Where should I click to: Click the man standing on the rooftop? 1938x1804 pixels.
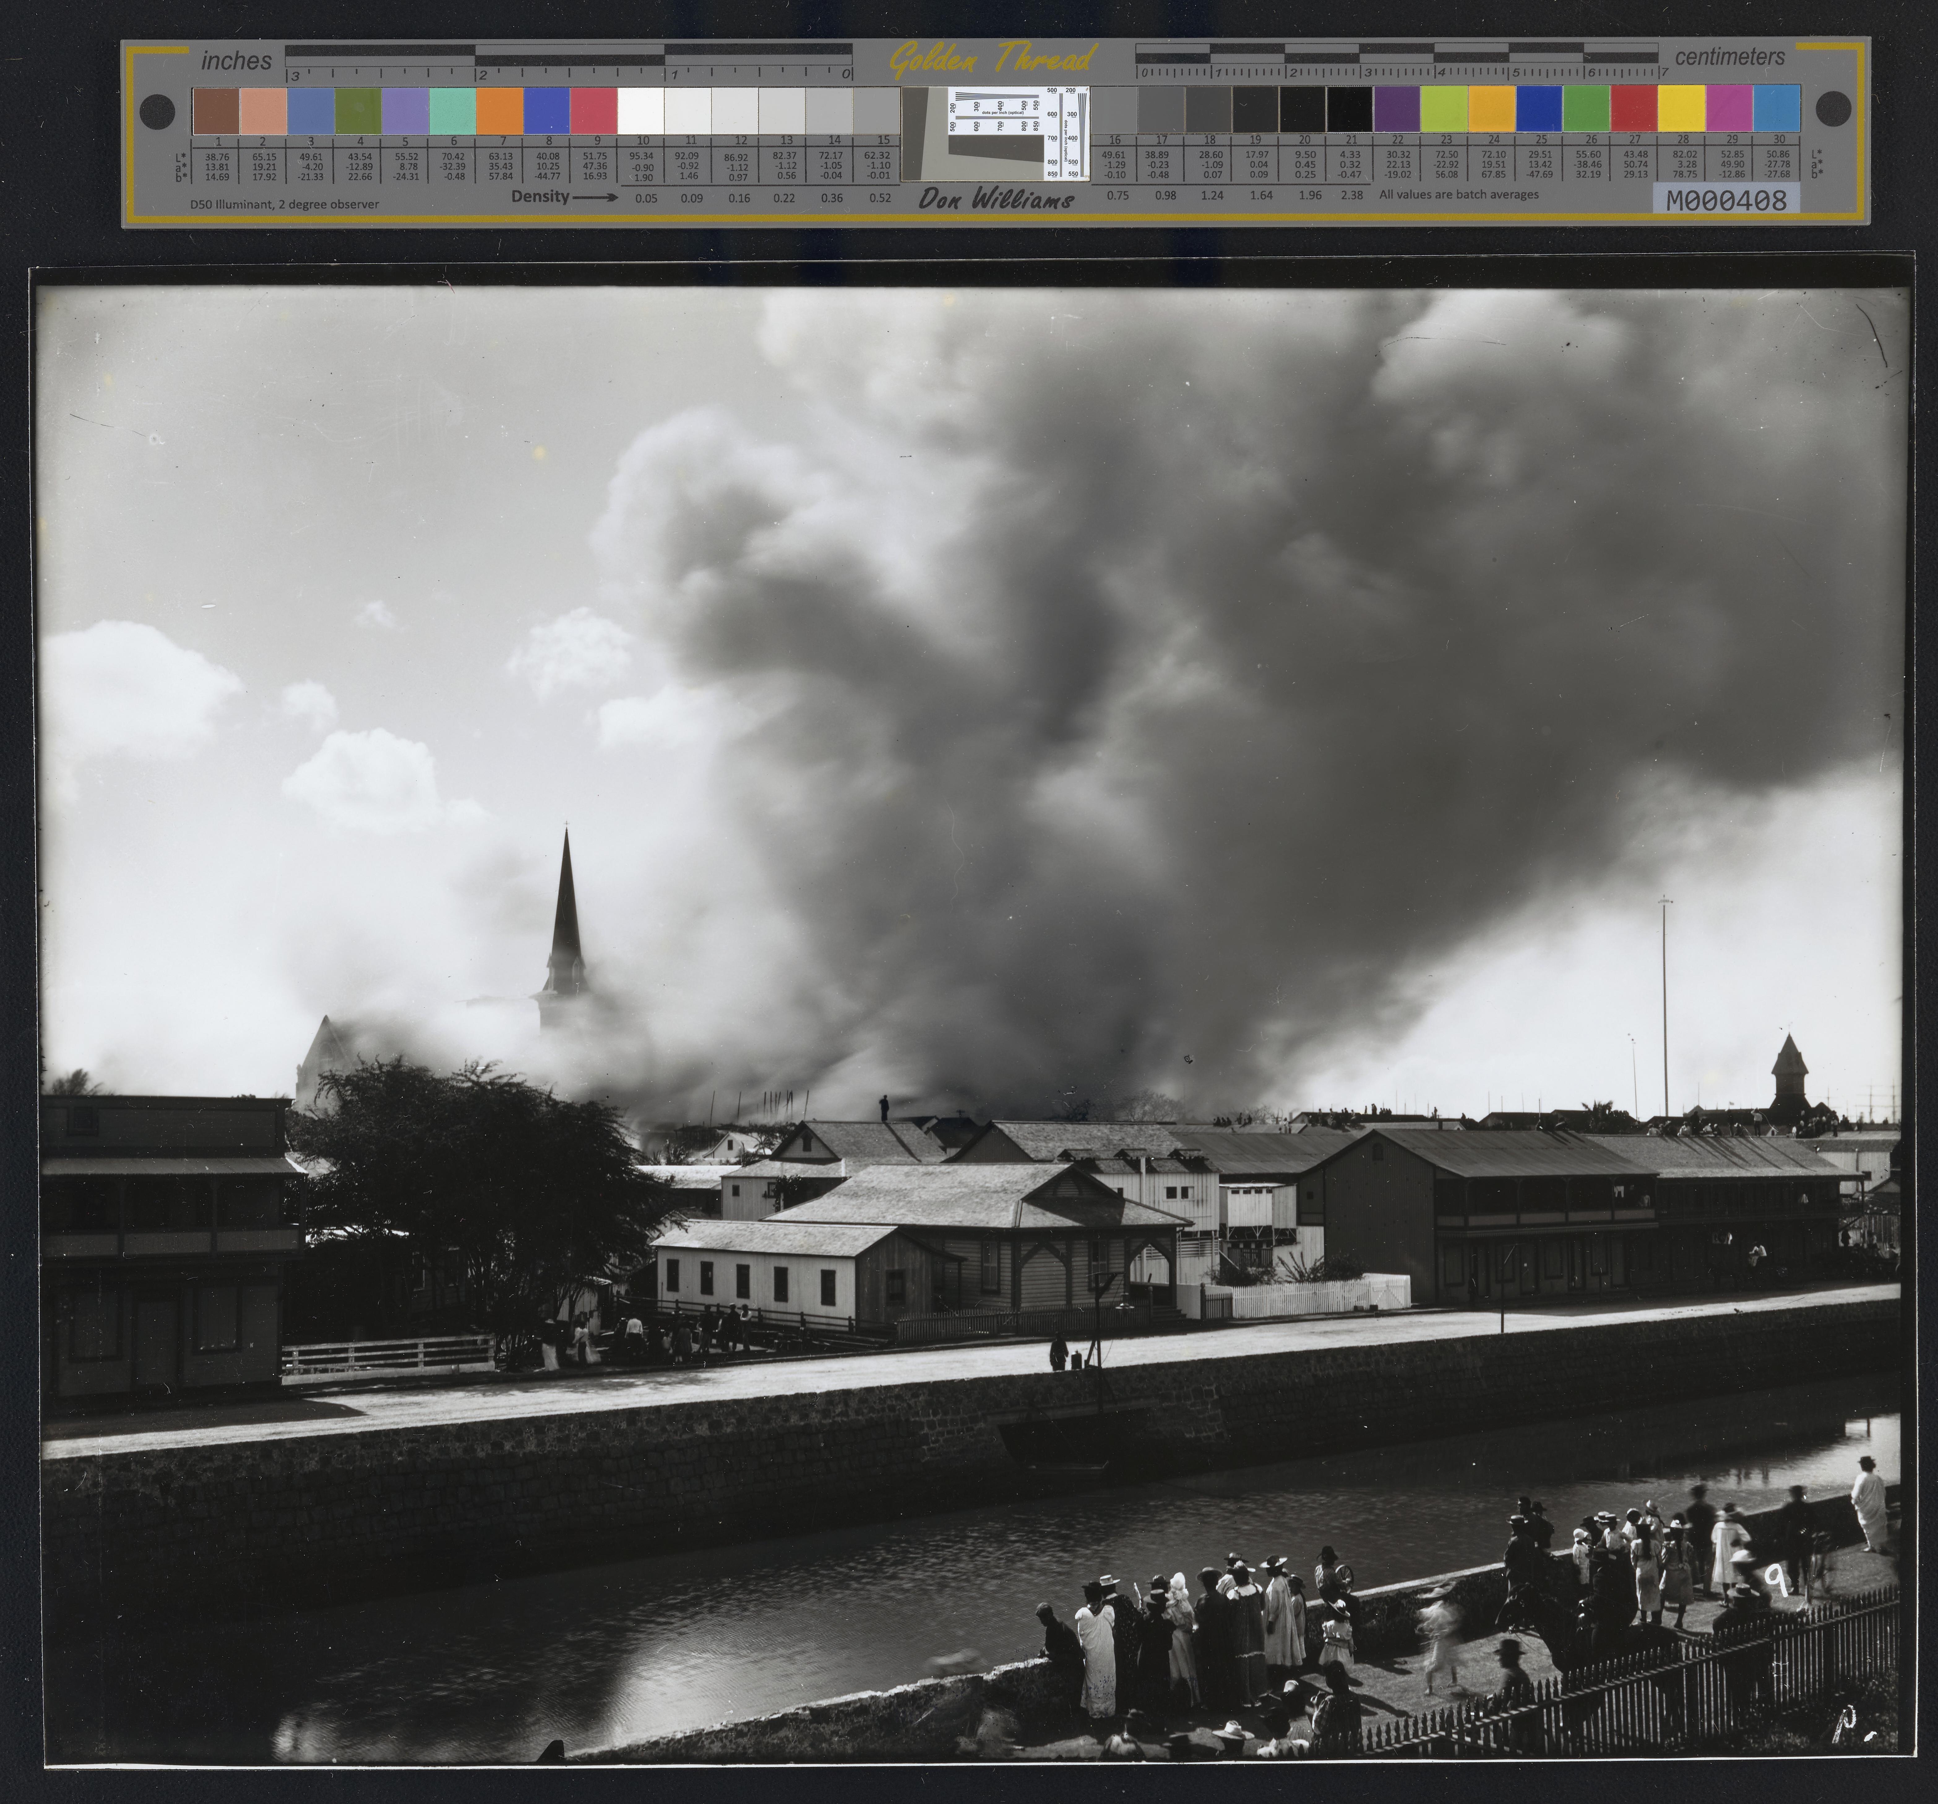[884, 1108]
